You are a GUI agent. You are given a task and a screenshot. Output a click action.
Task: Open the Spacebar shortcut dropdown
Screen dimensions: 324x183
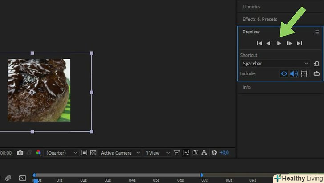(x=275, y=64)
